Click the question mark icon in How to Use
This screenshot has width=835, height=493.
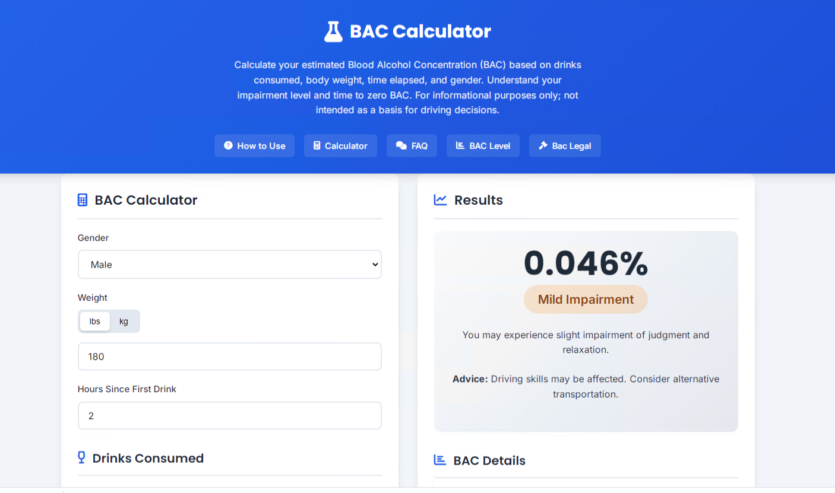(x=228, y=145)
